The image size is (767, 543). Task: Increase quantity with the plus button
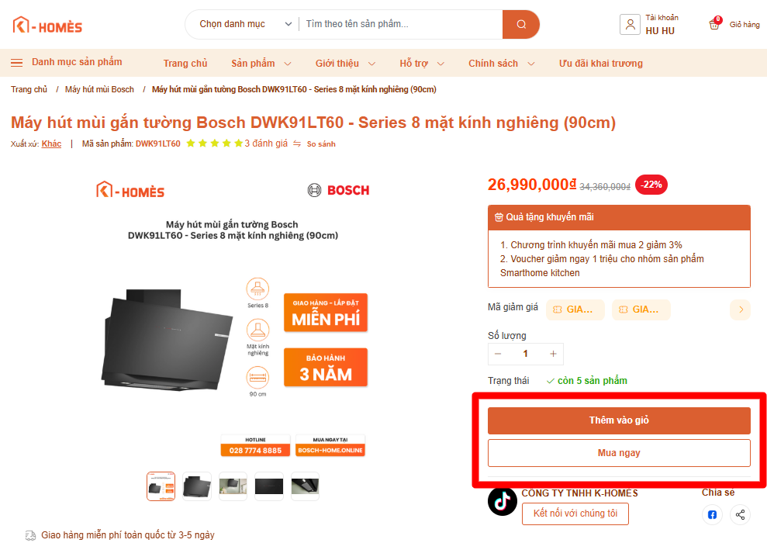553,354
